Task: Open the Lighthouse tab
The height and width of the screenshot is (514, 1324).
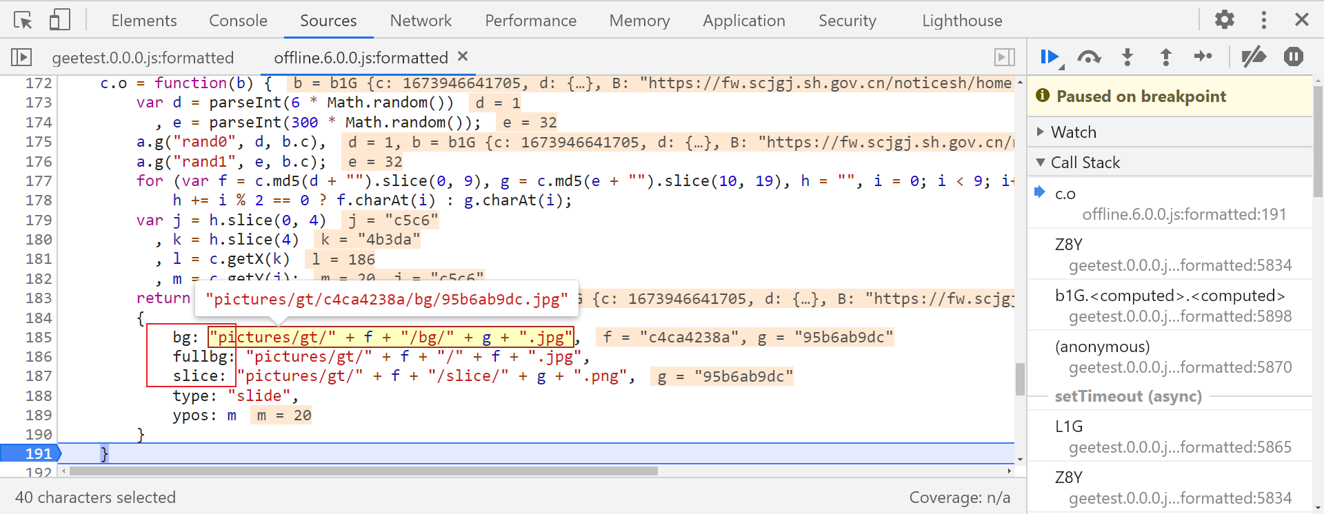Action: (962, 21)
